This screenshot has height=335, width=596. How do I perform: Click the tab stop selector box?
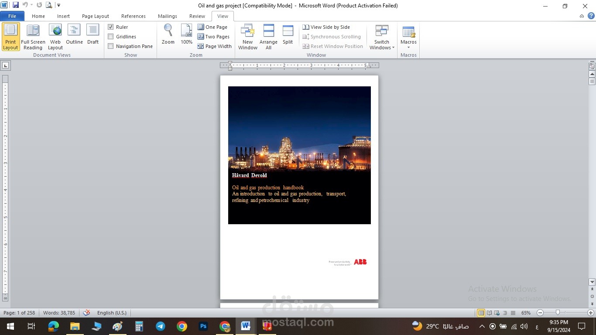coord(6,65)
